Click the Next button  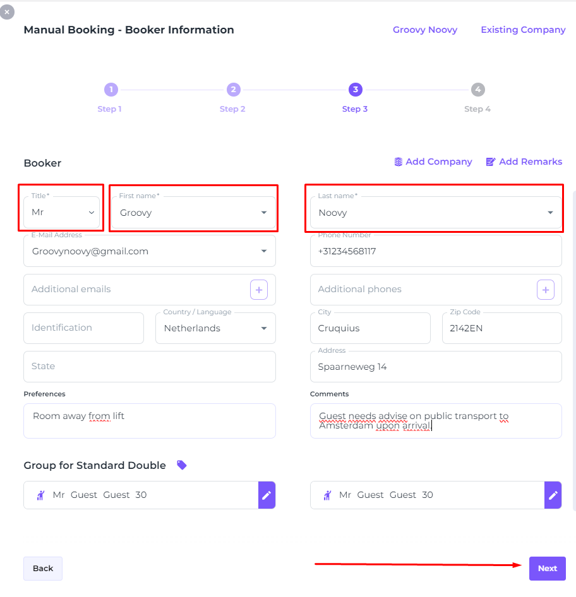[548, 569]
